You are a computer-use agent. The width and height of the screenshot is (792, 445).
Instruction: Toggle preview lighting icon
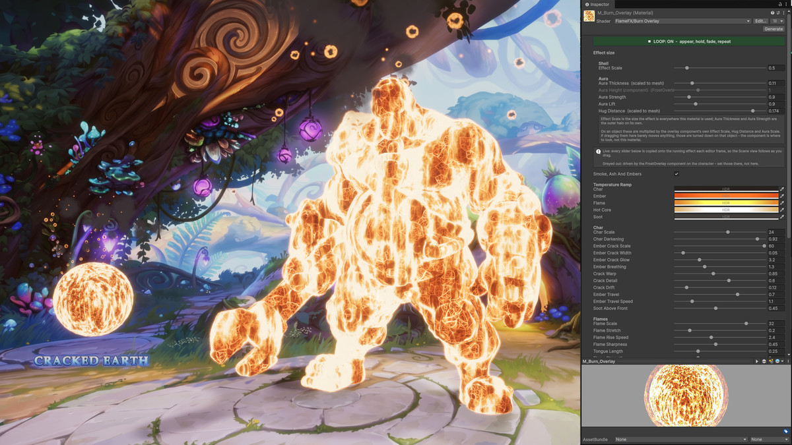(771, 361)
